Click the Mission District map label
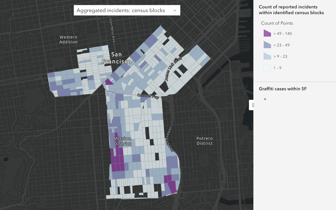 tap(122, 141)
